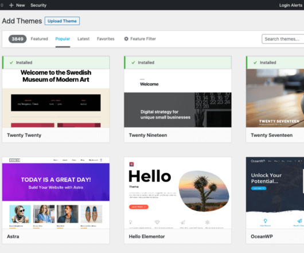304x253 pixels.
Task: Click the green checkmark on Twenty Twenty
Action: [x=11, y=62]
